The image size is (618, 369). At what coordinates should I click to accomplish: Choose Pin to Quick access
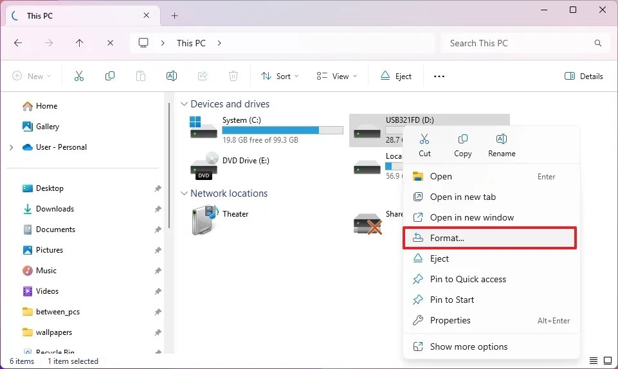pyautogui.click(x=490, y=279)
